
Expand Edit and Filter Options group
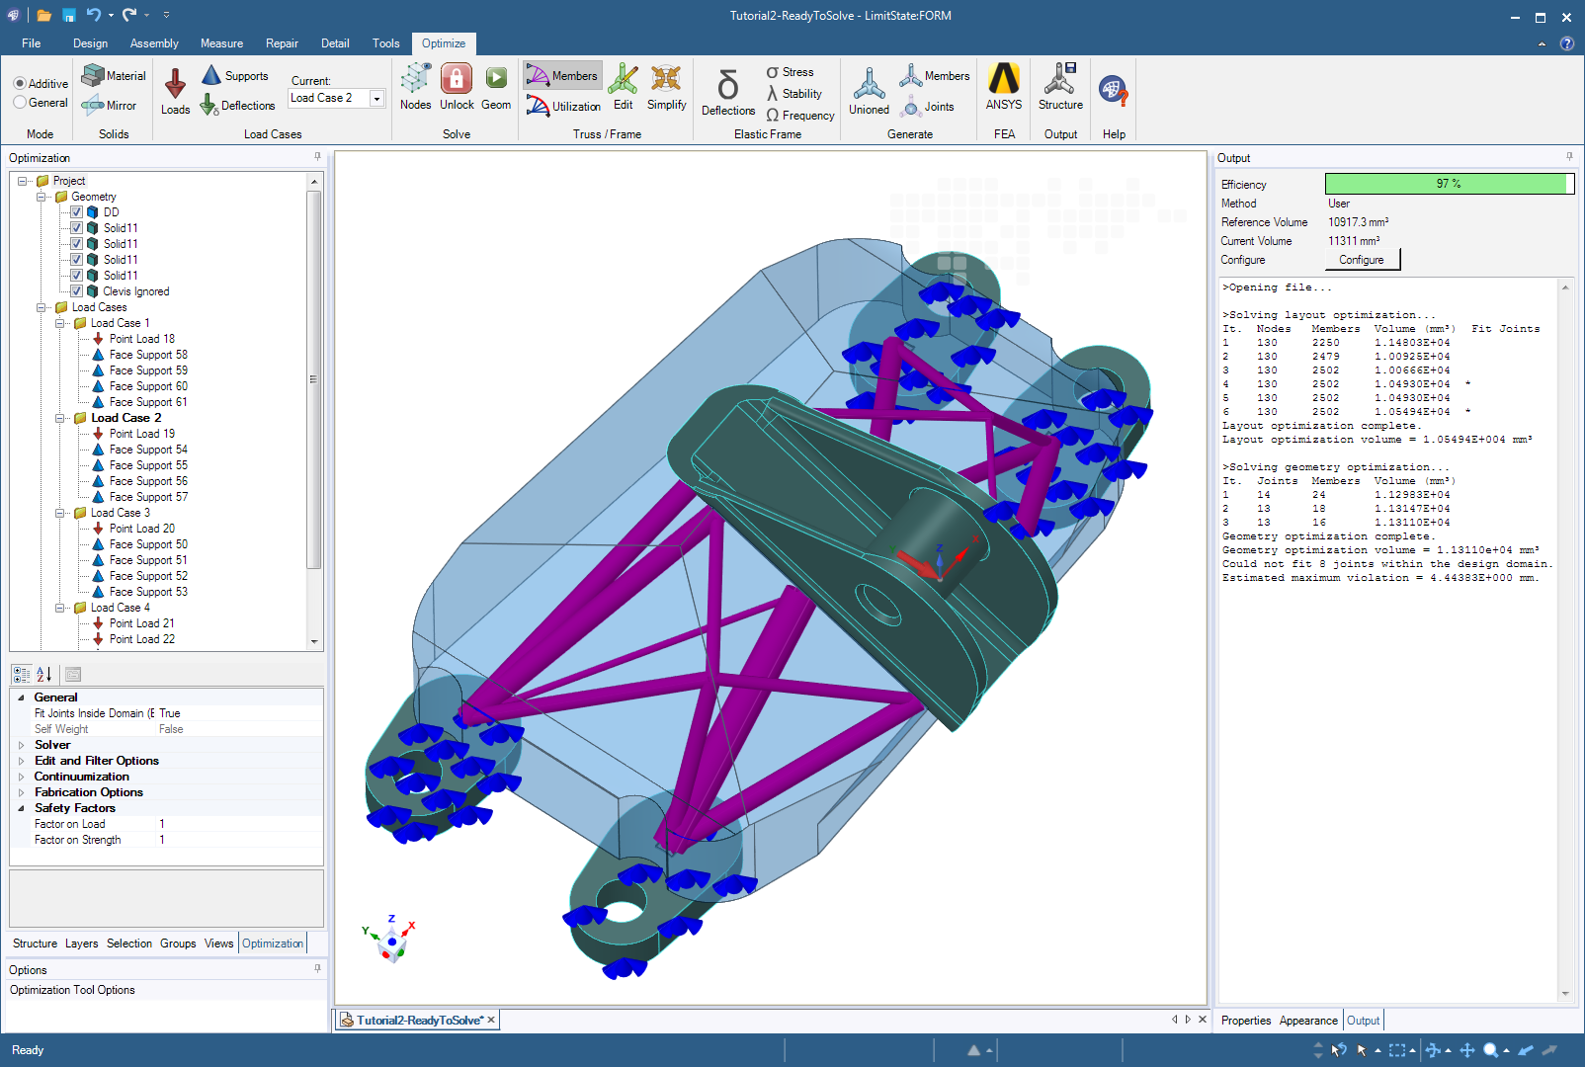[21, 761]
